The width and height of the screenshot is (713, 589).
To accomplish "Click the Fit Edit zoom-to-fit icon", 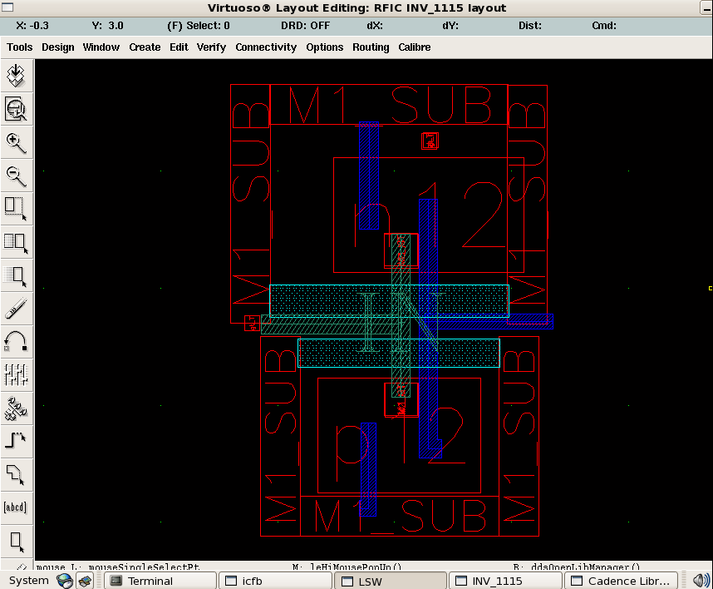I will pyautogui.click(x=17, y=109).
